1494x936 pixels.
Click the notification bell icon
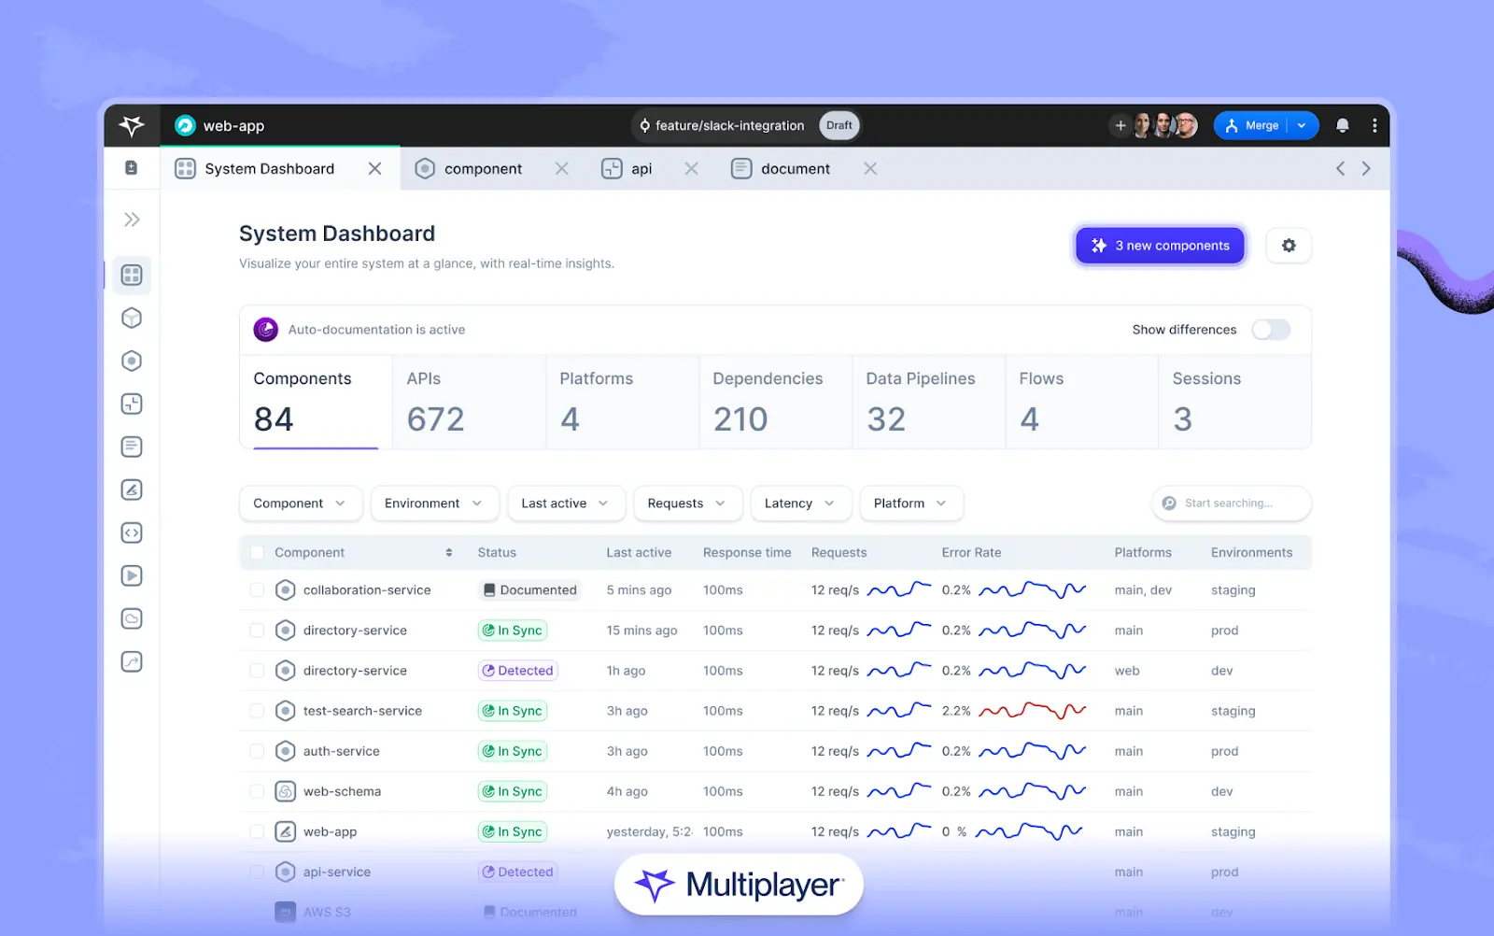[x=1342, y=125]
